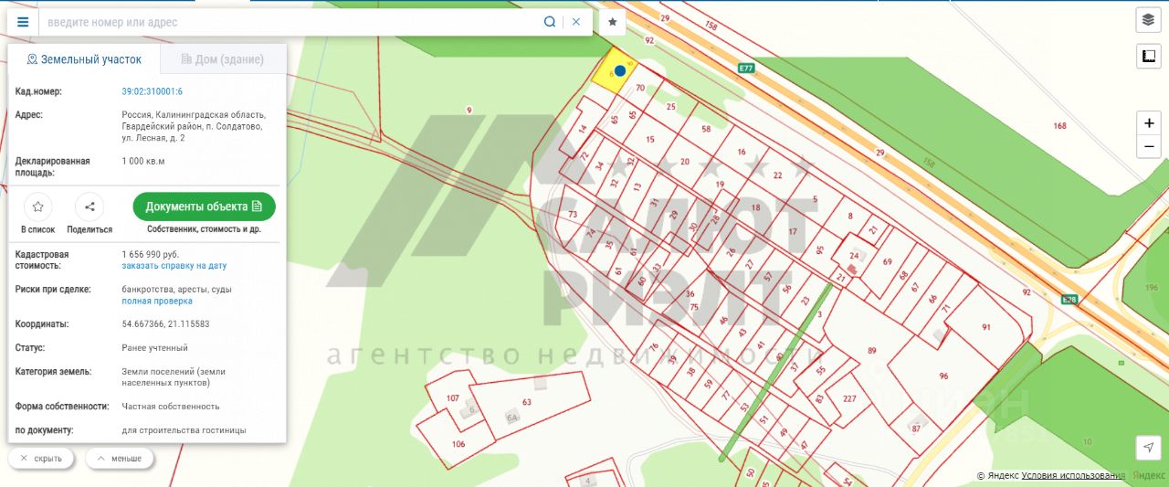
Task: Switch to Земельный участок tab
Action: click(84, 59)
